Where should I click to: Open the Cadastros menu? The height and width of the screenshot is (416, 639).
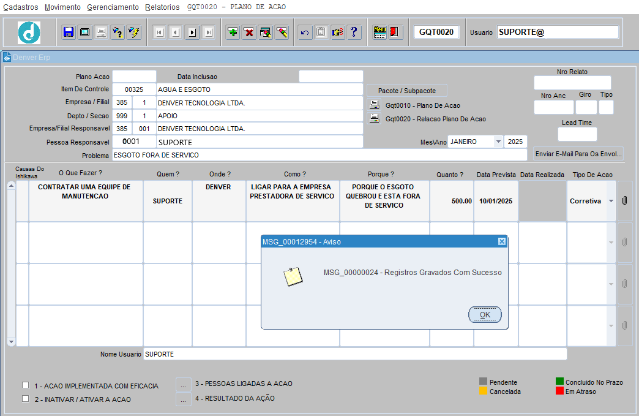[x=21, y=7]
